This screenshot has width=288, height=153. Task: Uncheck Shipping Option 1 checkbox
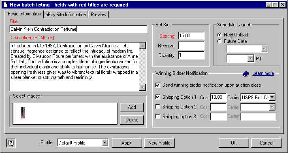[x=158, y=97]
